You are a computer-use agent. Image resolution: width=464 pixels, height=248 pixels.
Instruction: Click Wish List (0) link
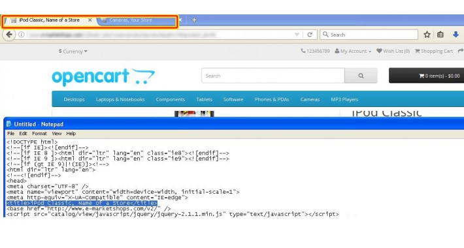click(x=393, y=51)
